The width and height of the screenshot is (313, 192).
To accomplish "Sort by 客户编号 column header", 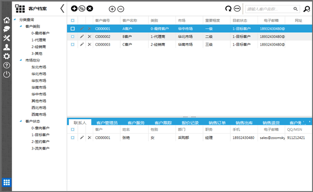I will [x=103, y=20].
